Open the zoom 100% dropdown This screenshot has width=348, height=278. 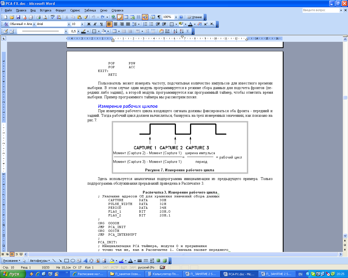tap(176, 17)
